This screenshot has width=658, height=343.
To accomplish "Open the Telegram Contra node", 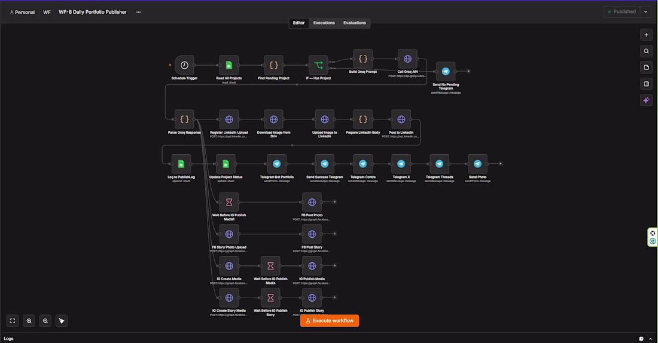I will [x=363, y=164].
